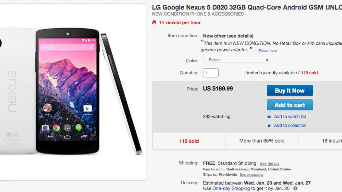The height and width of the screenshot is (192, 342).
Task: Click See details for shipping
Action: 270,163
